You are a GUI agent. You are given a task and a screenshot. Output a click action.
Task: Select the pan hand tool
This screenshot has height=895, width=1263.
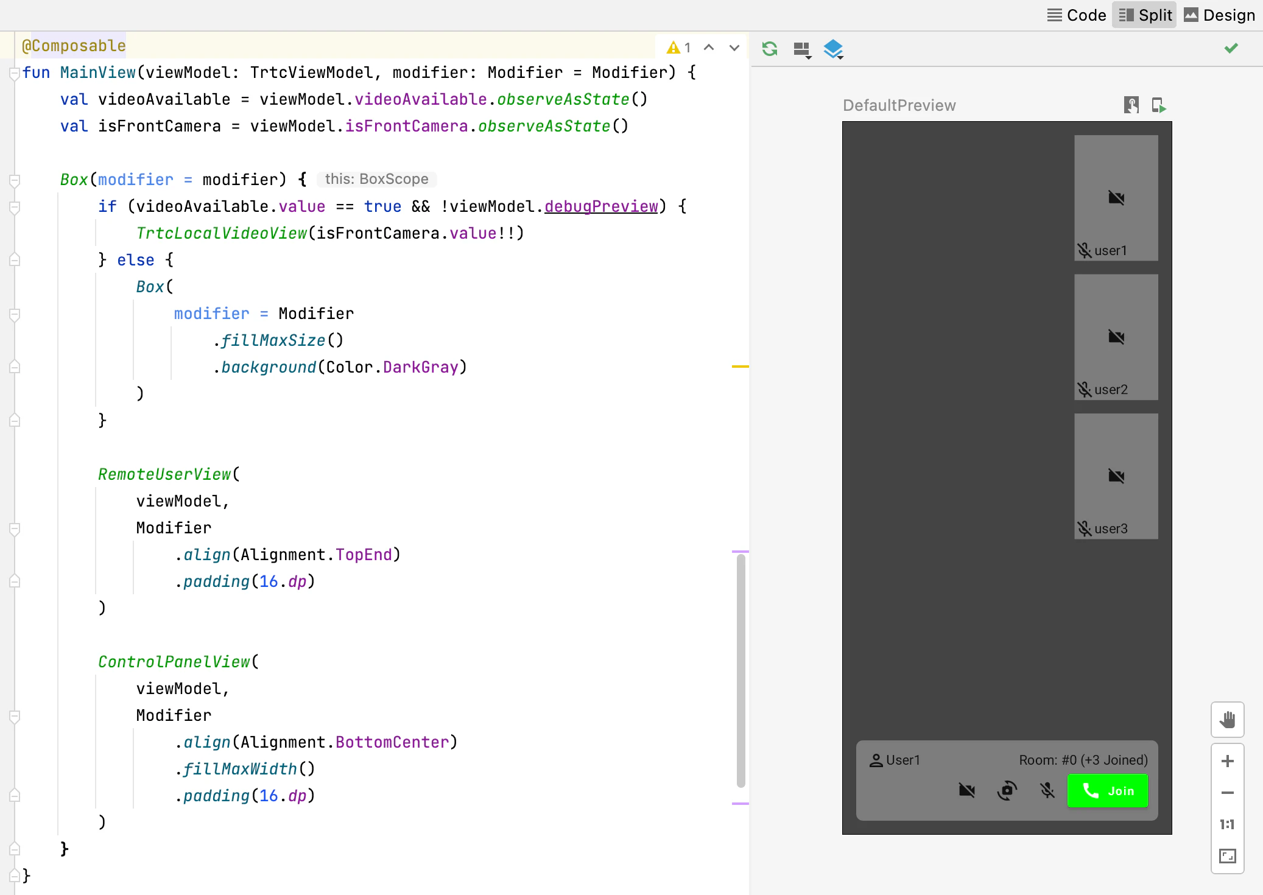(x=1227, y=720)
